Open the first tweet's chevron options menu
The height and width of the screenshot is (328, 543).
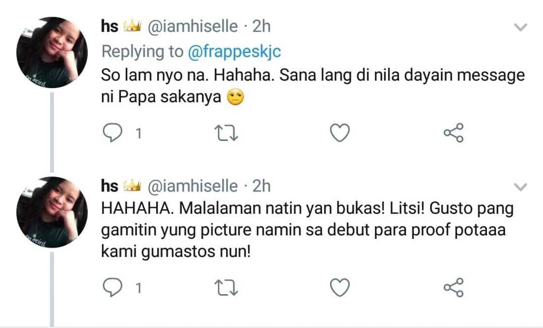pyautogui.click(x=520, y=28)
